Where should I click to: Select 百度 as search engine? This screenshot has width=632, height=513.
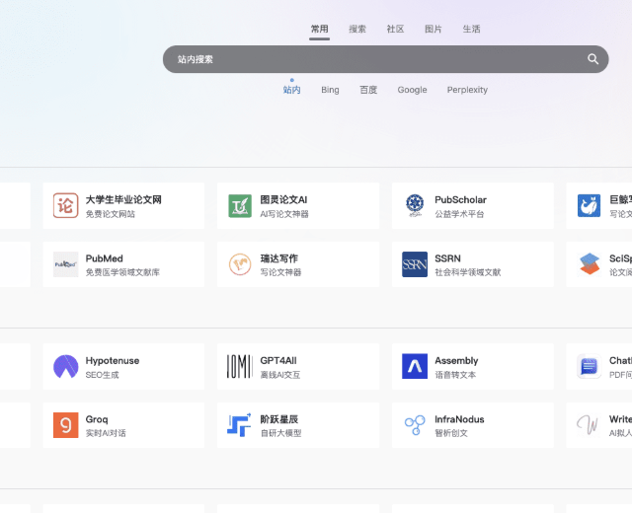(368, 90)
